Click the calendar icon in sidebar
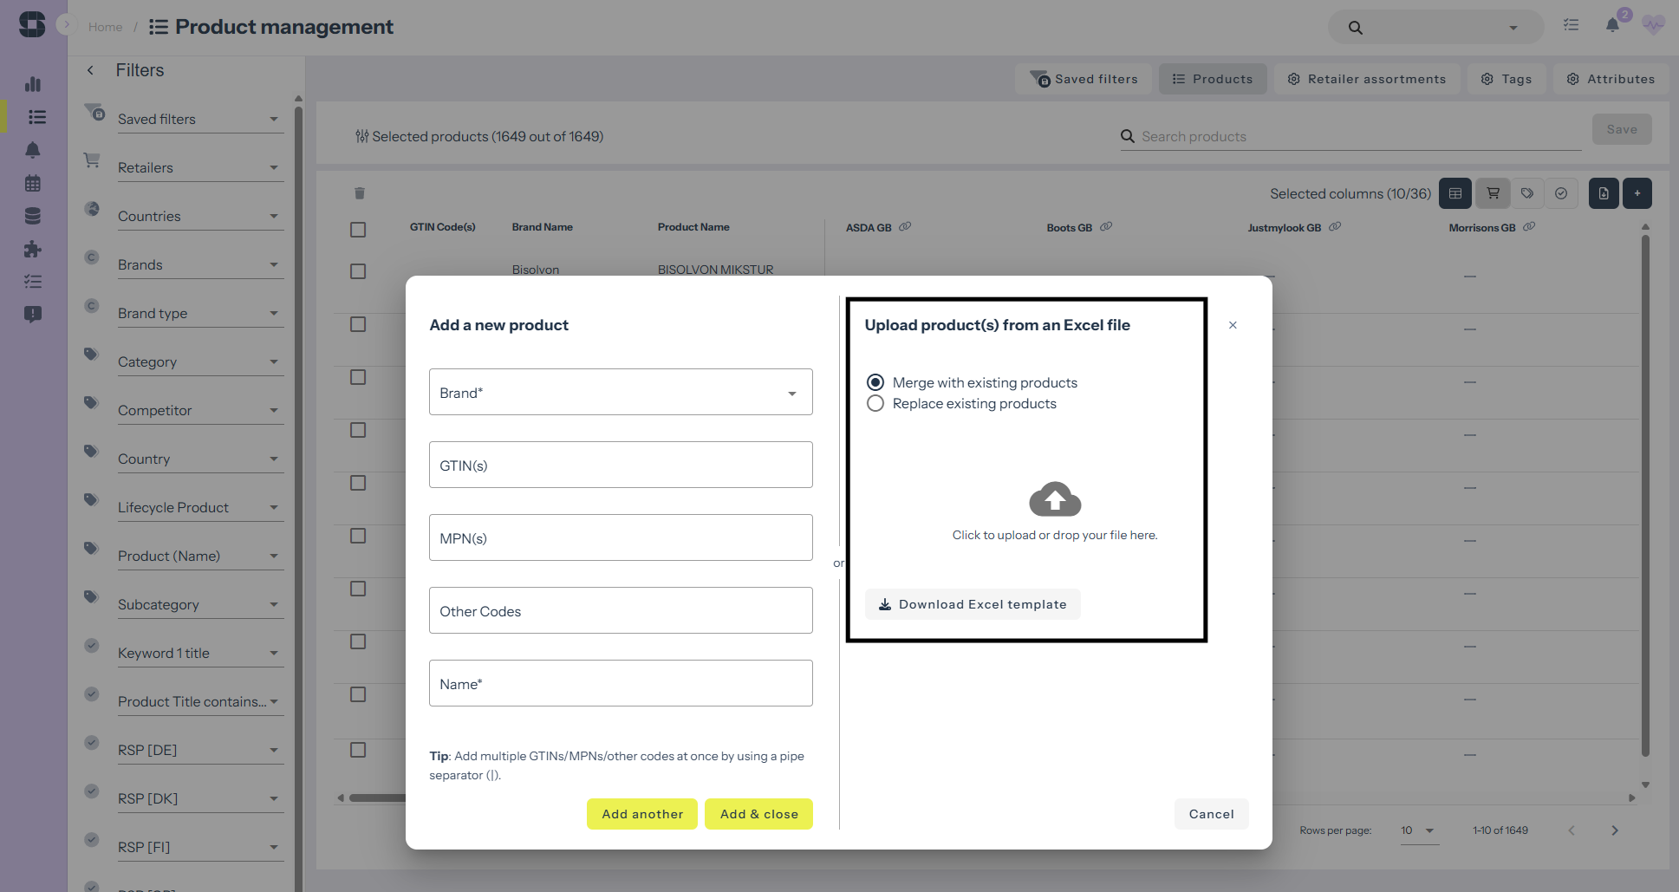Image resolution: width=1679 pixels, height=892 pixels. 33,183
